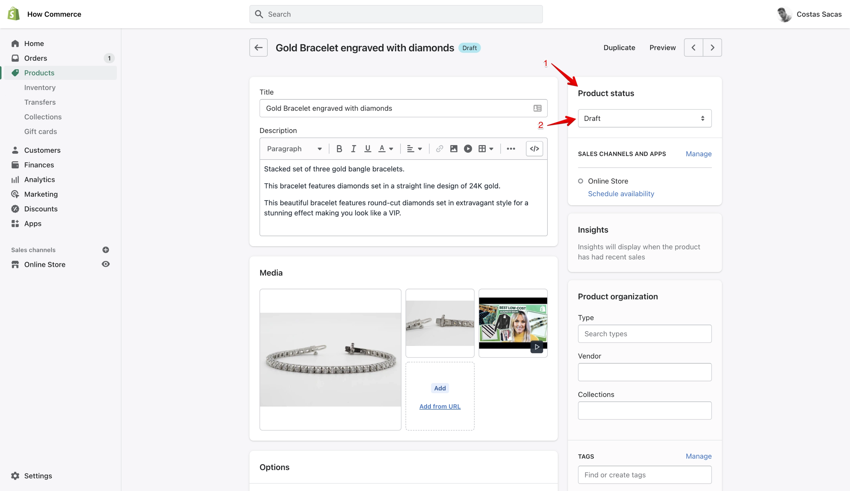Click the user avatar picture
The width and height of the screenshot is (850, 491).
click(x=784, y=14)
